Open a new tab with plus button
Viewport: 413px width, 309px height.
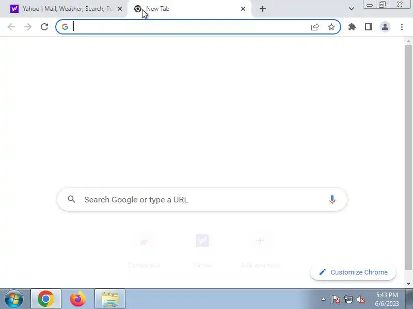pos(263,9)
